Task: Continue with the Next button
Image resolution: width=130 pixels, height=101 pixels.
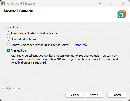Action: coord(94,95)
